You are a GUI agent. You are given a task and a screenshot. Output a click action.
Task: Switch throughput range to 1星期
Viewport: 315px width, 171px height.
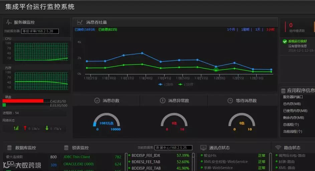coord(245,30)
